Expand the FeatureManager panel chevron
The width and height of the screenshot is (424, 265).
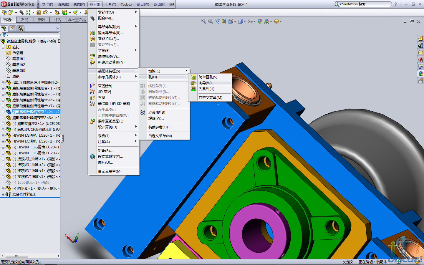coord(58,29)
